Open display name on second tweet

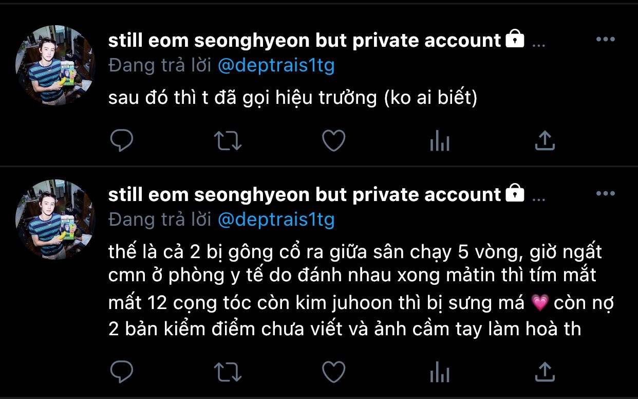click(x=305, y=195)
